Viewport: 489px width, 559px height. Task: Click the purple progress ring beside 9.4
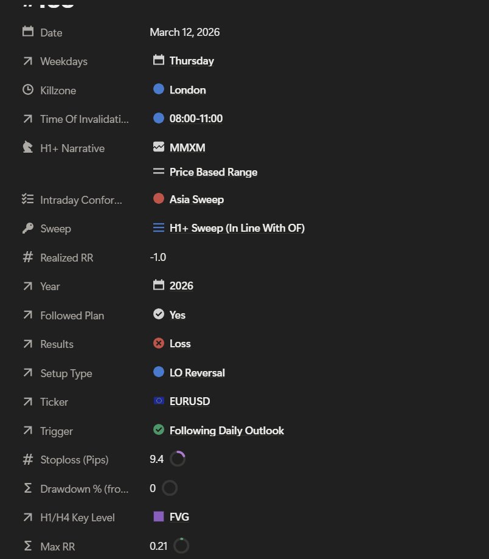(178, 459)
